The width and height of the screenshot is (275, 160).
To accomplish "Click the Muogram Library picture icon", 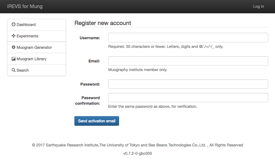I will click(14, 59).
